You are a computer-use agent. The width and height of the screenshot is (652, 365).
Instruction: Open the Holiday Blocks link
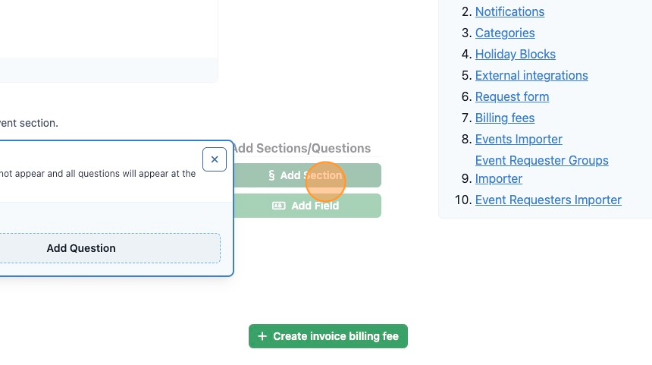click(516, 54)
